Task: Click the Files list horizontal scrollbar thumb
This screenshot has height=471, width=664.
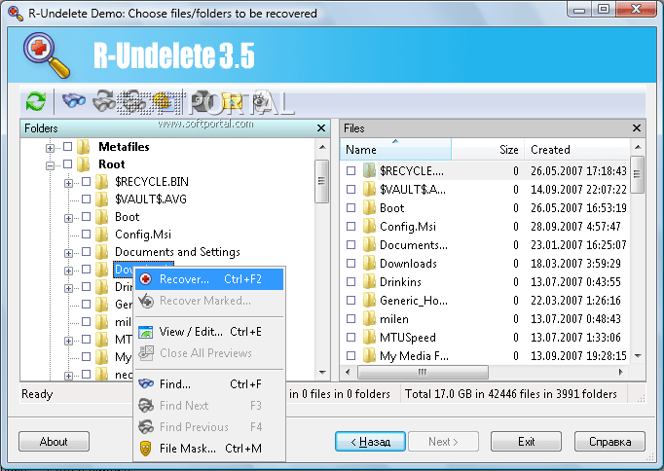Action: (x=423, y=373)
